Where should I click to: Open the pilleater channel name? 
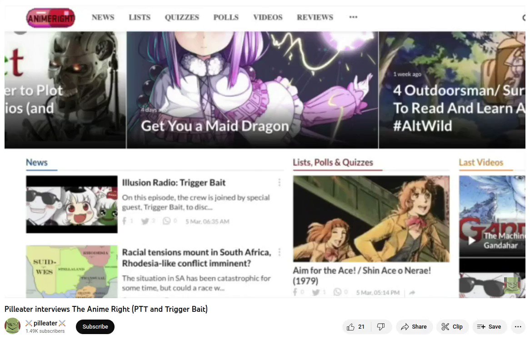coord(45,323)
